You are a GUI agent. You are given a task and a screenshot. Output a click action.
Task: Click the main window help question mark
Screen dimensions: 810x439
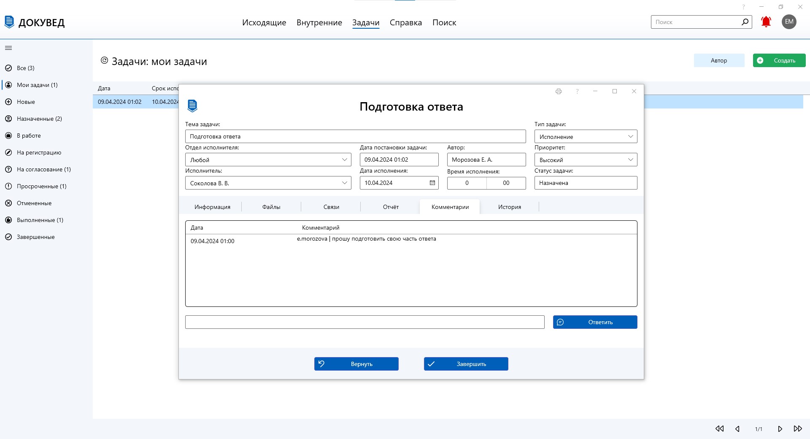[744, 7]
